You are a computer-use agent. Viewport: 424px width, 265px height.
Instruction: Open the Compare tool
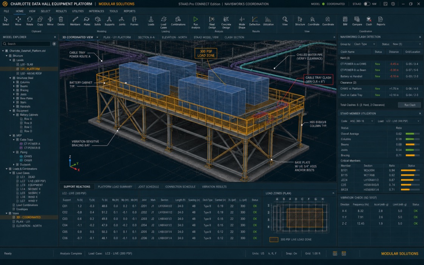point(357,21)
